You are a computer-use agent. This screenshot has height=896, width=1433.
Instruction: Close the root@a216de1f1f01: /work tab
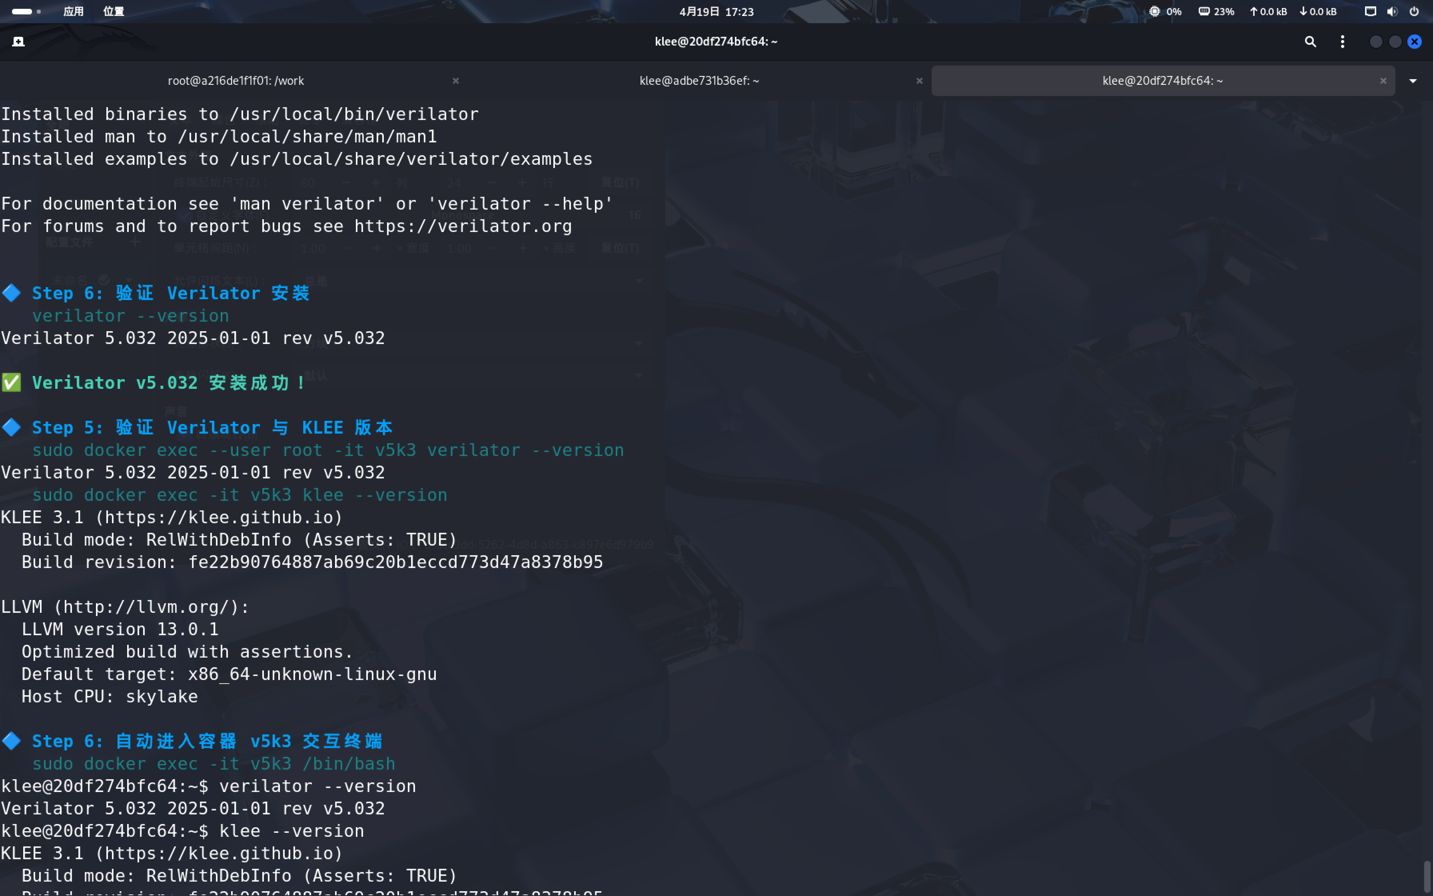tap(455, 80)
